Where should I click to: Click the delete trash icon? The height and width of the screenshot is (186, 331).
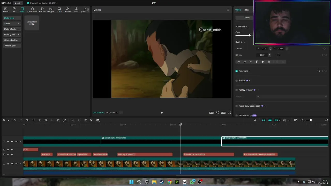pyautogui.click(x=46, y=120)
